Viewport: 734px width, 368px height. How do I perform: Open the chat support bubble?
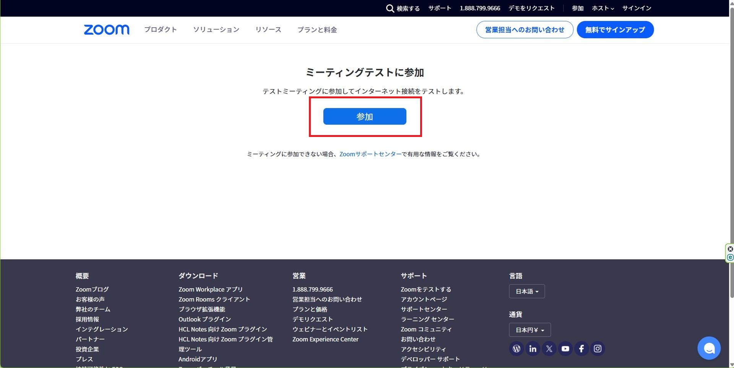point(709,348)
